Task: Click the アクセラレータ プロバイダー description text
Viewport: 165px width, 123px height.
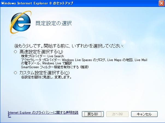Action: tap(84, 61)
